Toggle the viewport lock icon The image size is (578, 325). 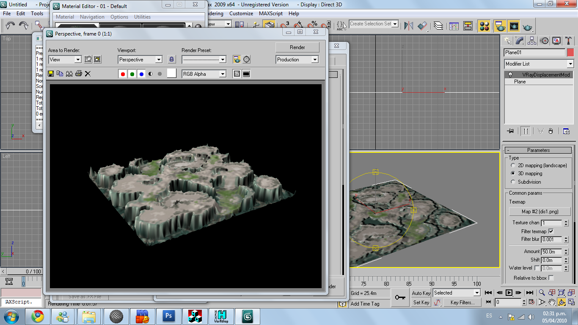pos(171,60)
